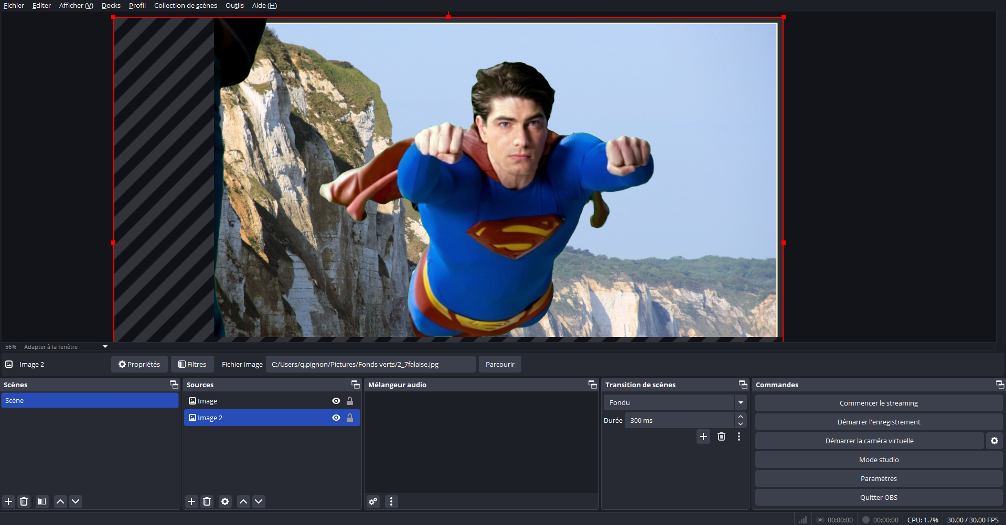
Task: Increase transition duration with up arrow
Action: (x=741, y=417)
